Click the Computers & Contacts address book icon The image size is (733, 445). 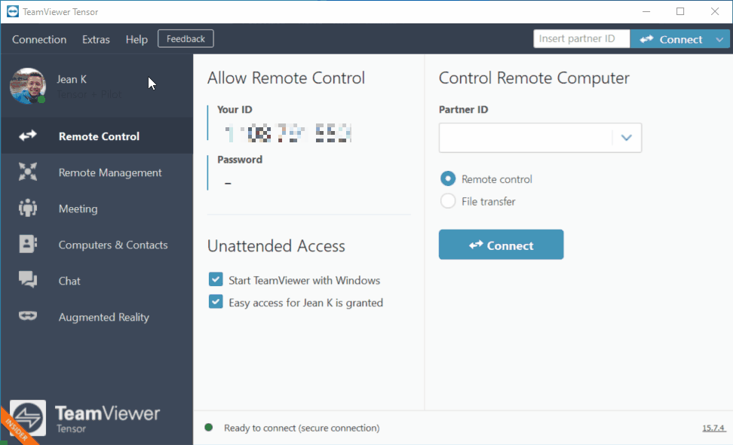pyautogui.click(x=28, y=244)
